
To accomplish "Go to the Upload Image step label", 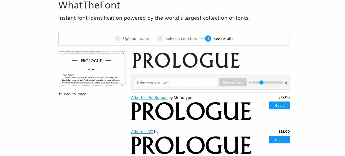I will click(x=136, y=39).
